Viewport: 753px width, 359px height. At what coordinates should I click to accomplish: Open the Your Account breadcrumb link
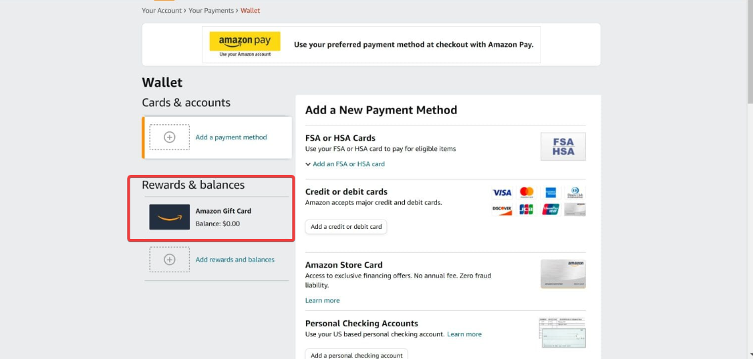point(161,11)
